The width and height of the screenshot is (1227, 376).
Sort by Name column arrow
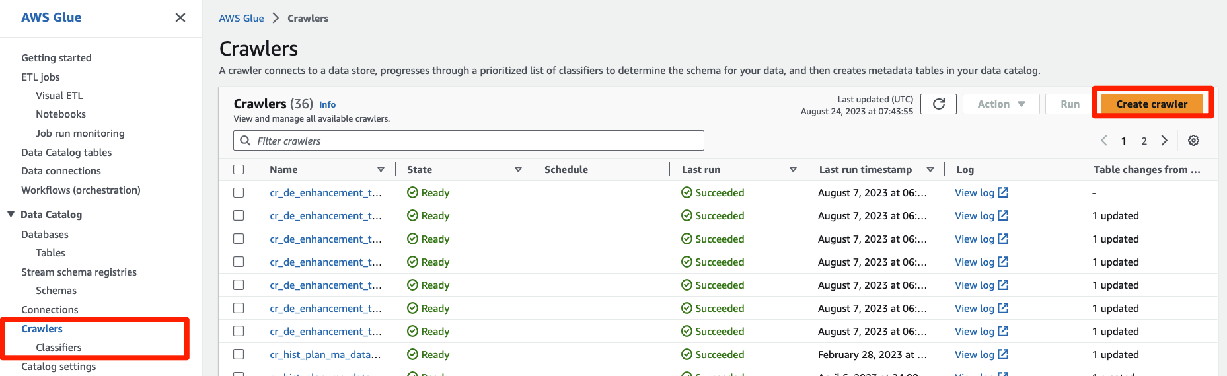(381, 170)
